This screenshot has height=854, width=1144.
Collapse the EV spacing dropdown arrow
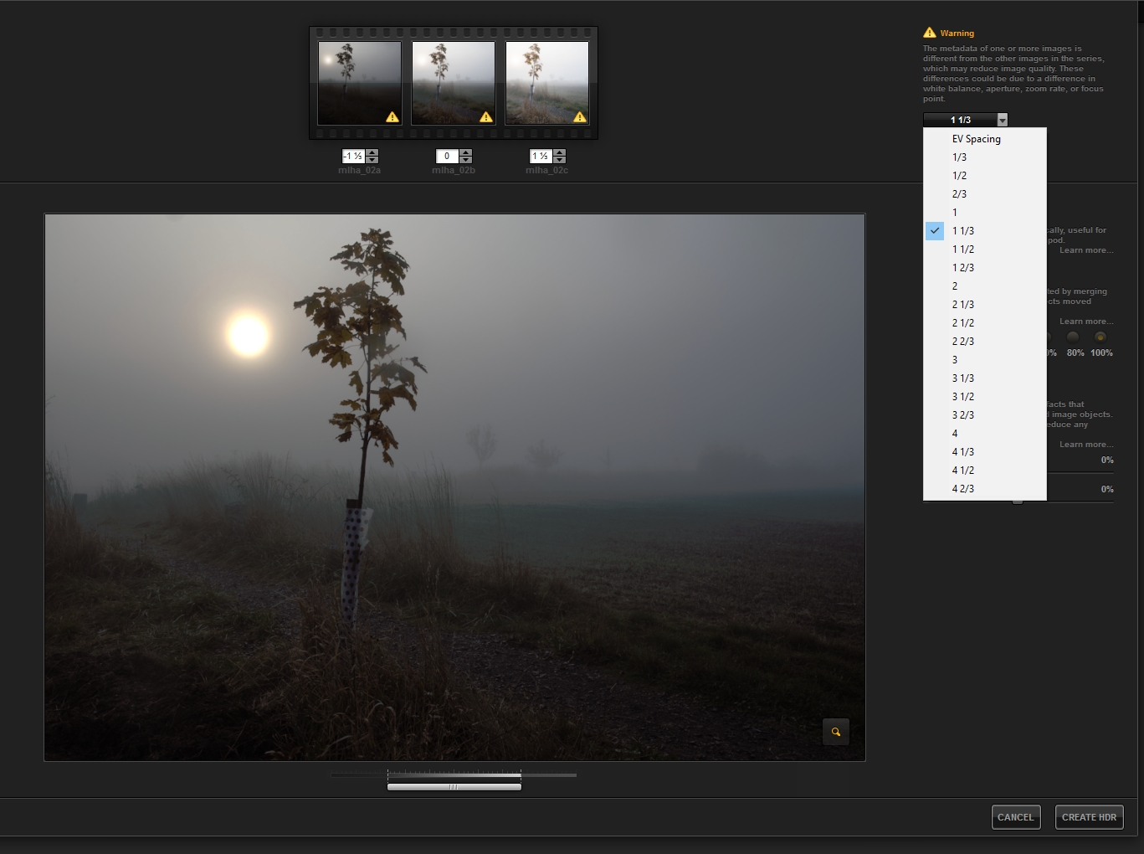tap(1002, 120)
